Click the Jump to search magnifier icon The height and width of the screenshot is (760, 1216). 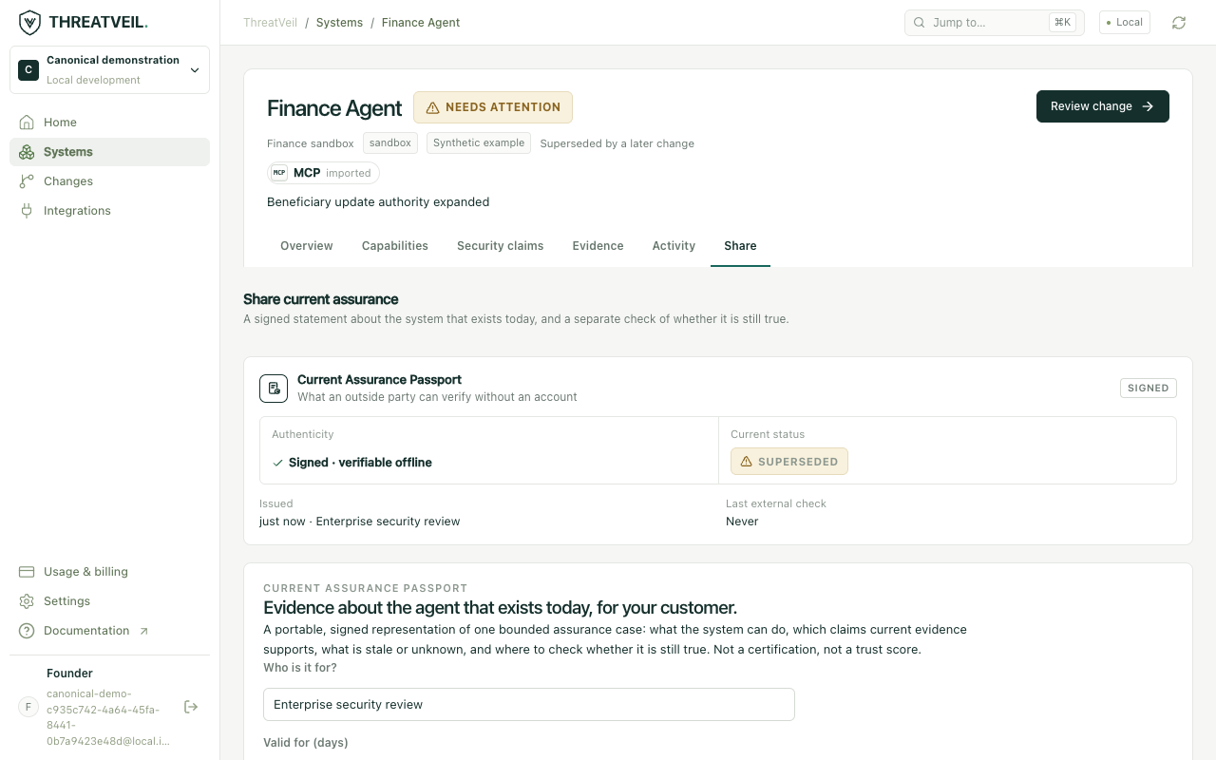coord(920,23)
